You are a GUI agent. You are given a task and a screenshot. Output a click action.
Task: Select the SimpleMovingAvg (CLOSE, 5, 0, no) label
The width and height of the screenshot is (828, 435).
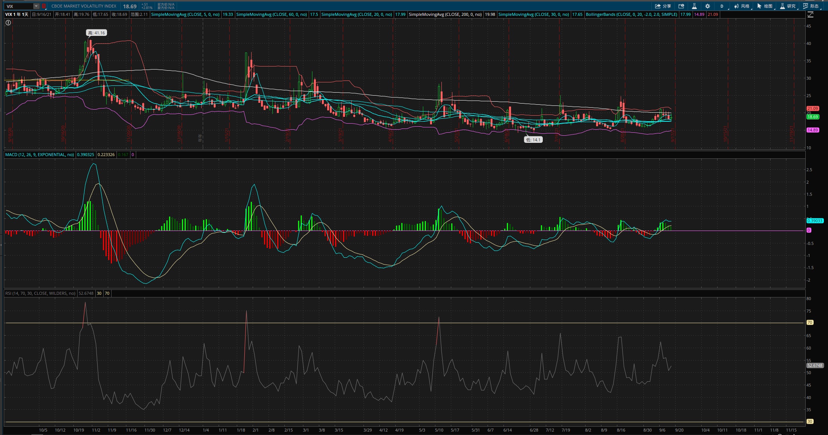pos(185,14)
